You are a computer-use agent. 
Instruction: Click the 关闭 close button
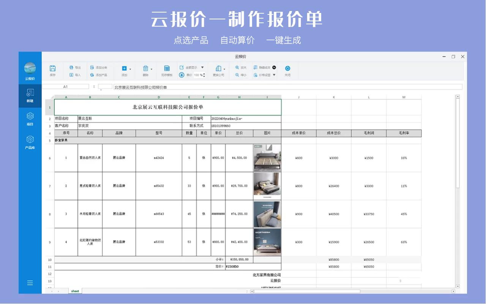point(287,68)
